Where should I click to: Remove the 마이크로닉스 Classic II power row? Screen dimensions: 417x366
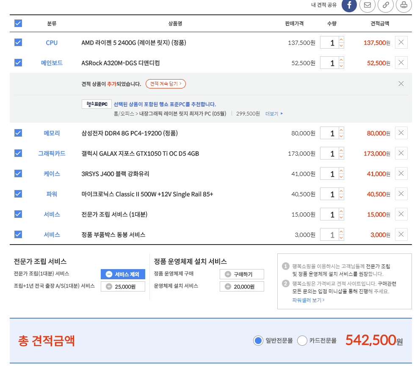(x=401, y=194)
